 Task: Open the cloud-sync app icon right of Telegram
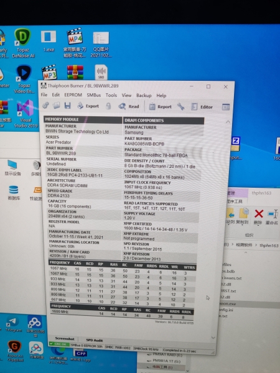[35, 325]
